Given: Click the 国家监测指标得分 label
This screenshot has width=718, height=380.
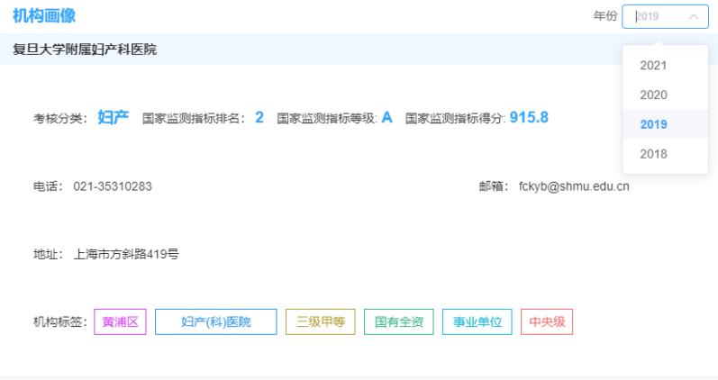Looking at the screenshot, I should 455,119.
